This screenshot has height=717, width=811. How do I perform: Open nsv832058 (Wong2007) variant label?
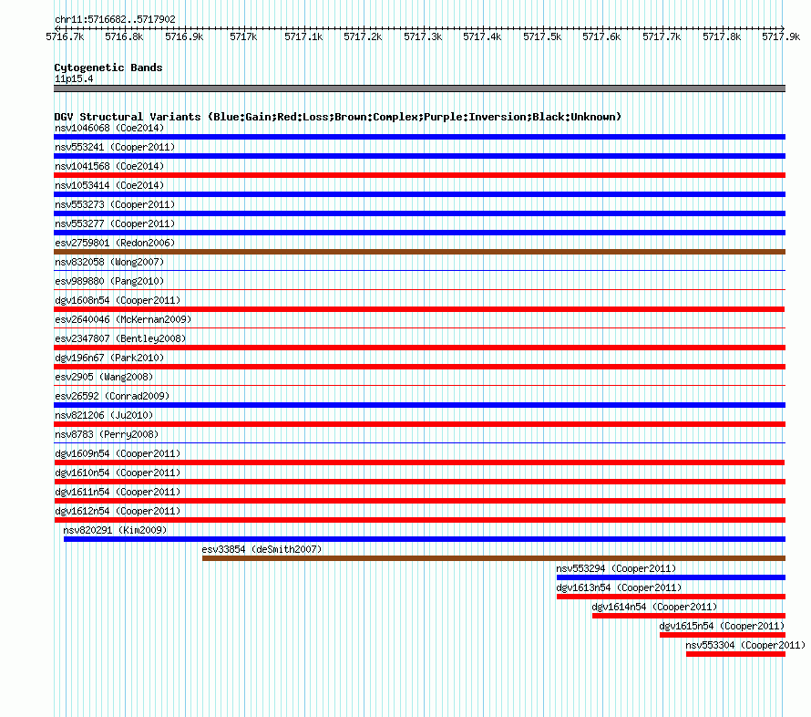click(x=109, y=262)
